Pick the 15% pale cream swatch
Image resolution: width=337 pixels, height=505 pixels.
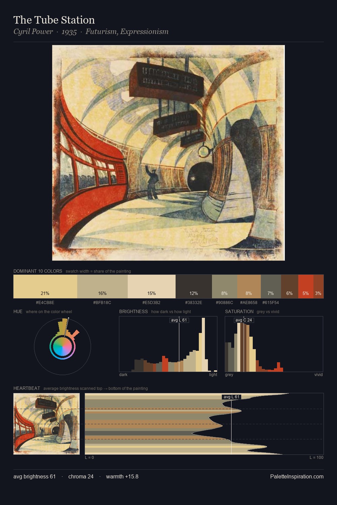(x=152, y=287)
